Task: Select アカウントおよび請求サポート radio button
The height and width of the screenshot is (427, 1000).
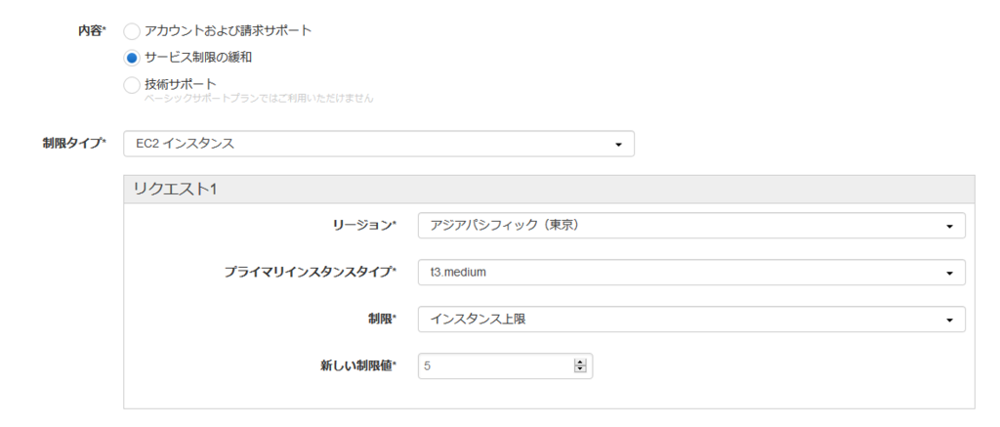Action: tap(132, 31)
